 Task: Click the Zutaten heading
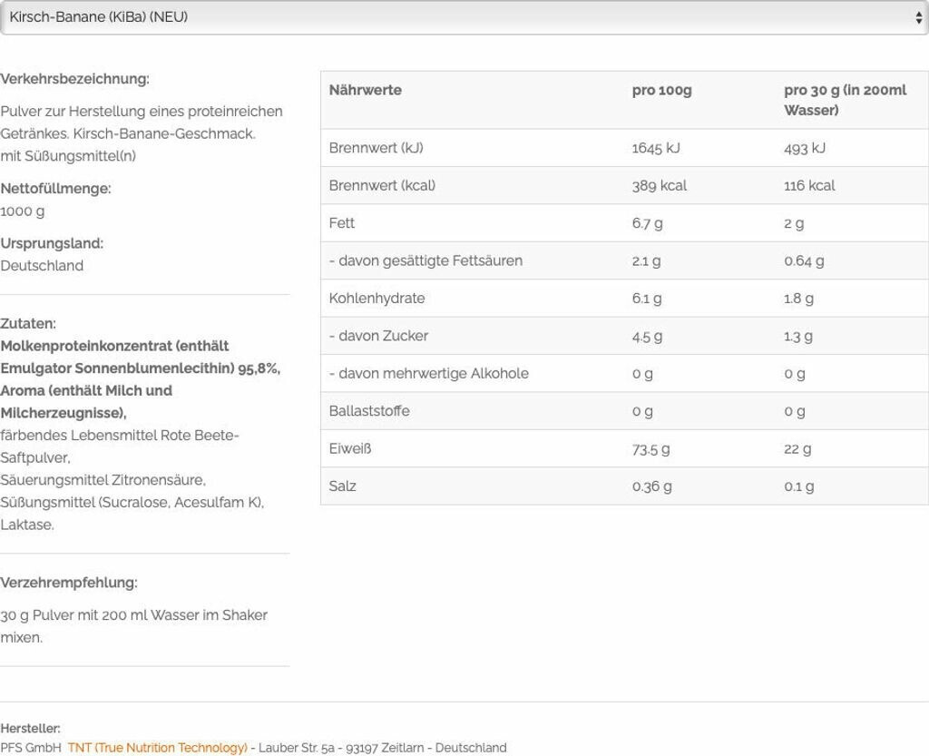28,323
